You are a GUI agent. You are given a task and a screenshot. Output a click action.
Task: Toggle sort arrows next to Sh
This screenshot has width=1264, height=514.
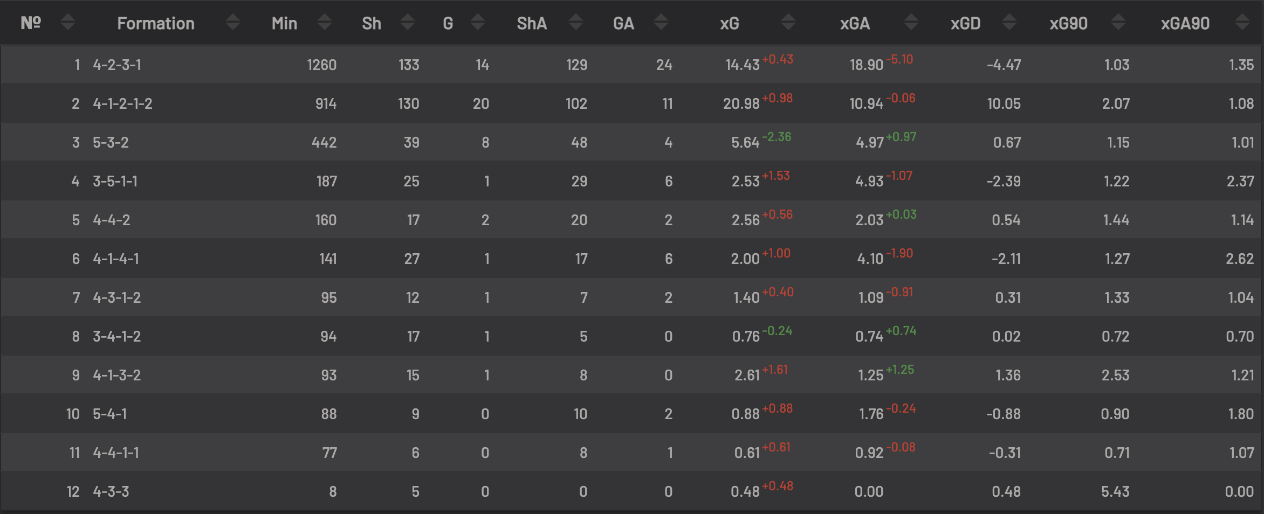tap(408, 23)
